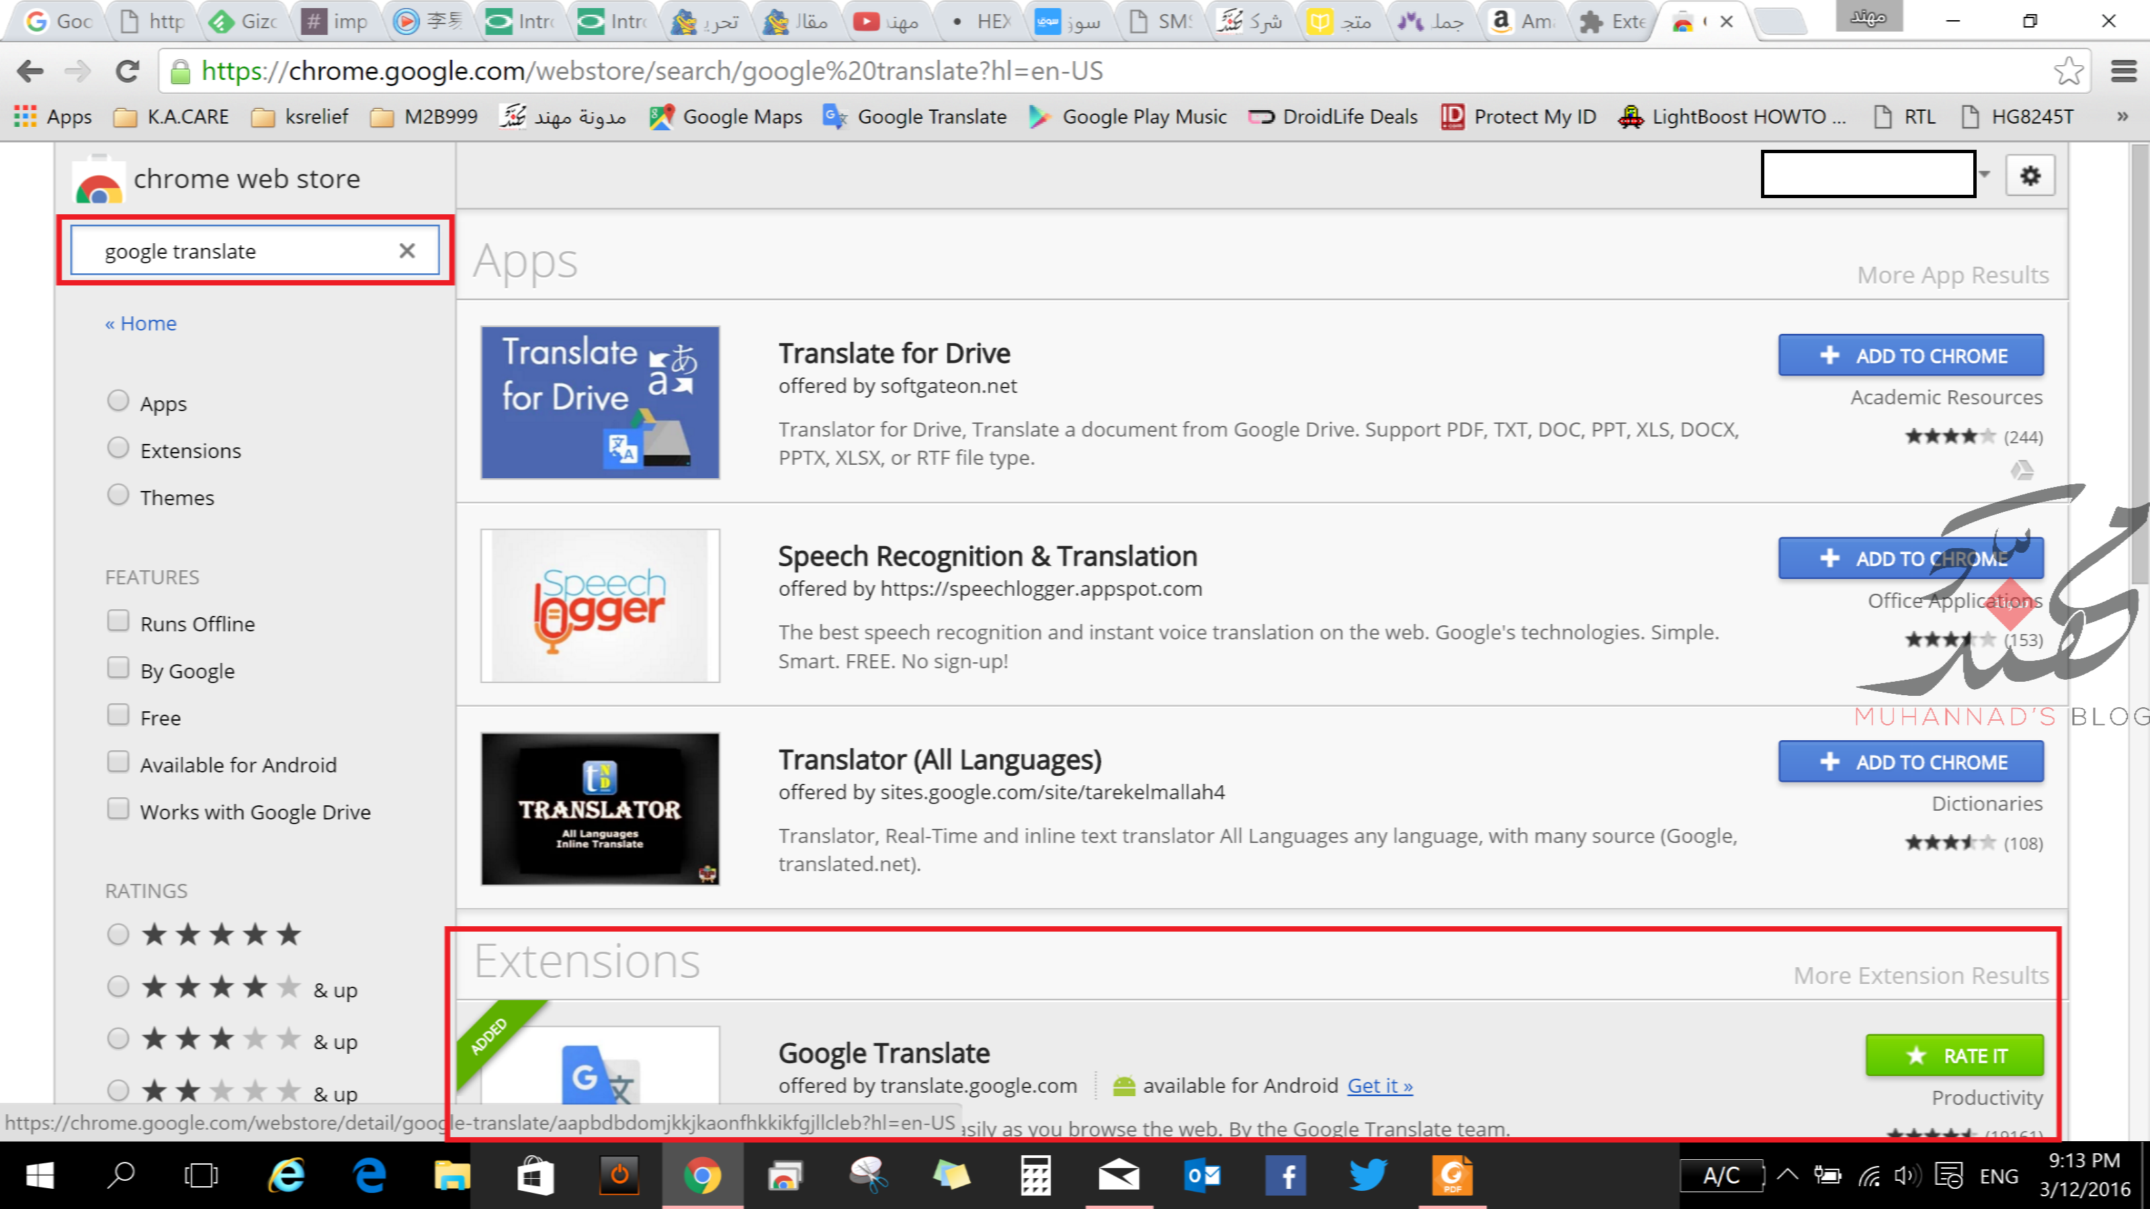Click RATE IT for Google Translate
The height and width of the screenshot is (1209, 2150).
1954,1055
